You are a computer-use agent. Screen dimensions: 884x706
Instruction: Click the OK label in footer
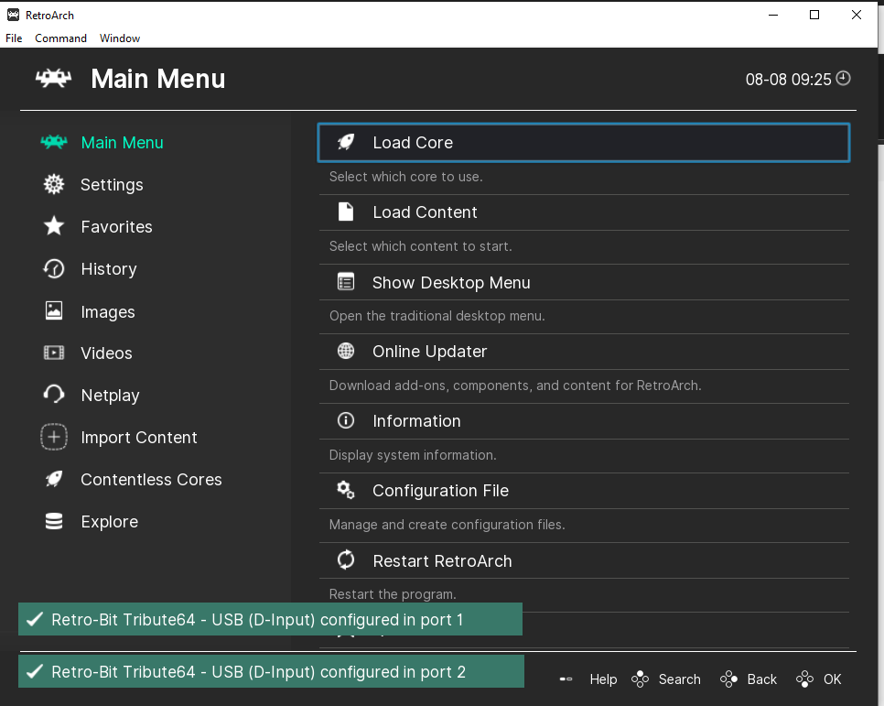[832, 679]
